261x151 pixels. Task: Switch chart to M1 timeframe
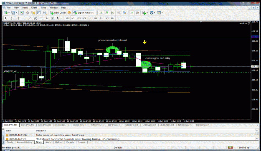[67, 18]
